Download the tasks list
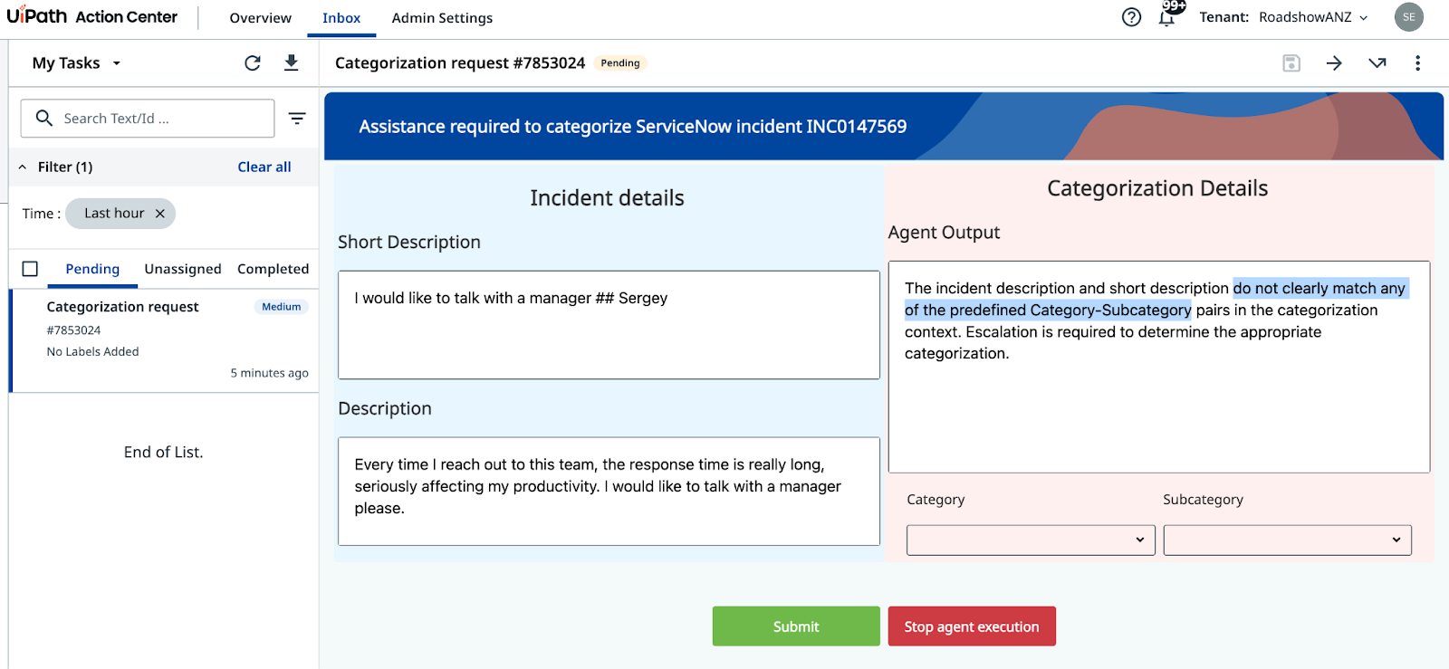Viewport: 1449px width, 669px height. [x=291, y=62]
